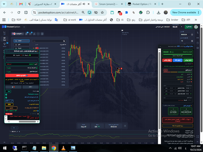
Task: Click the bottom icon in right sidebar
Action: (198, 141)
